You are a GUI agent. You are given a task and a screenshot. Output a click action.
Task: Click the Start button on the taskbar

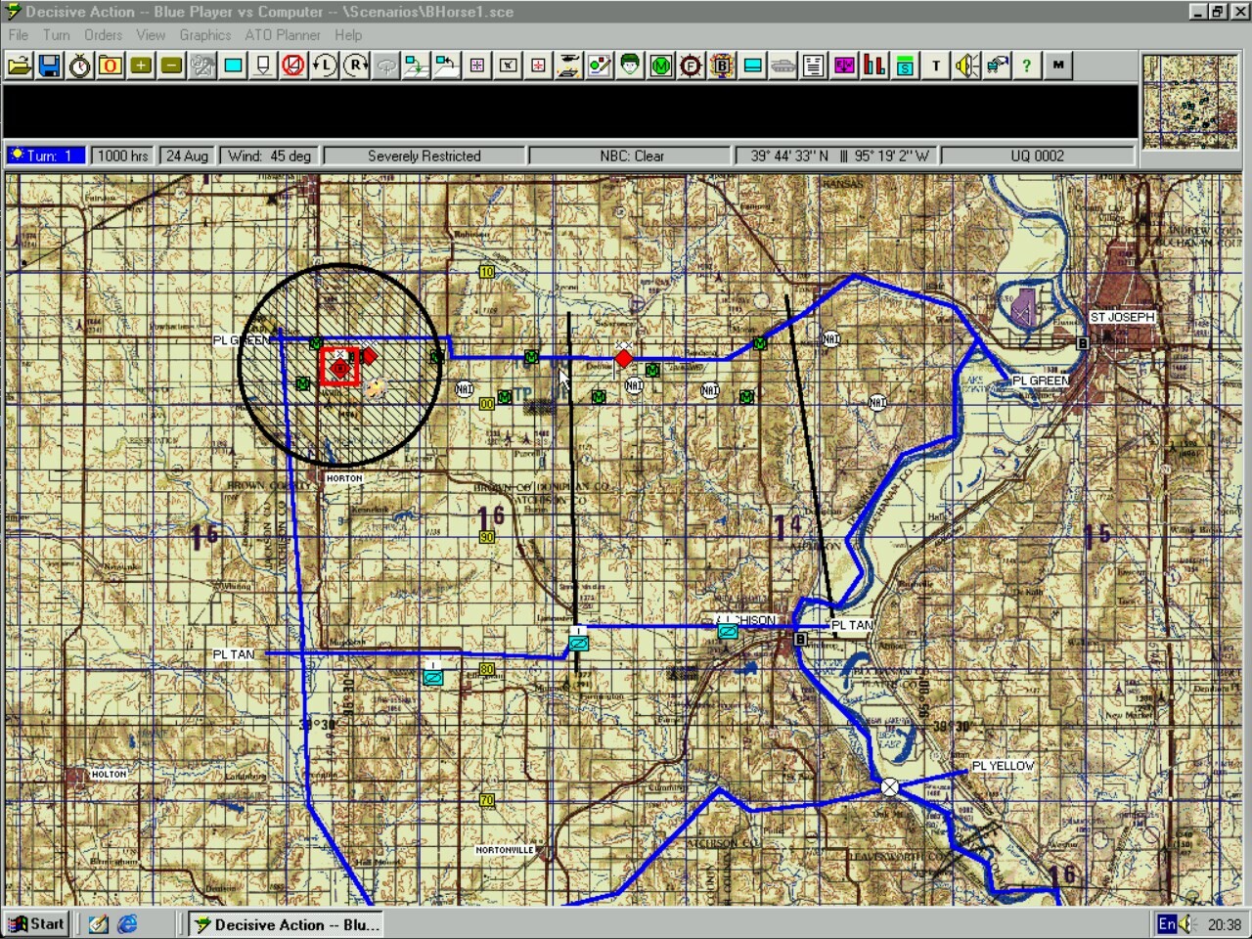point(37,924)
